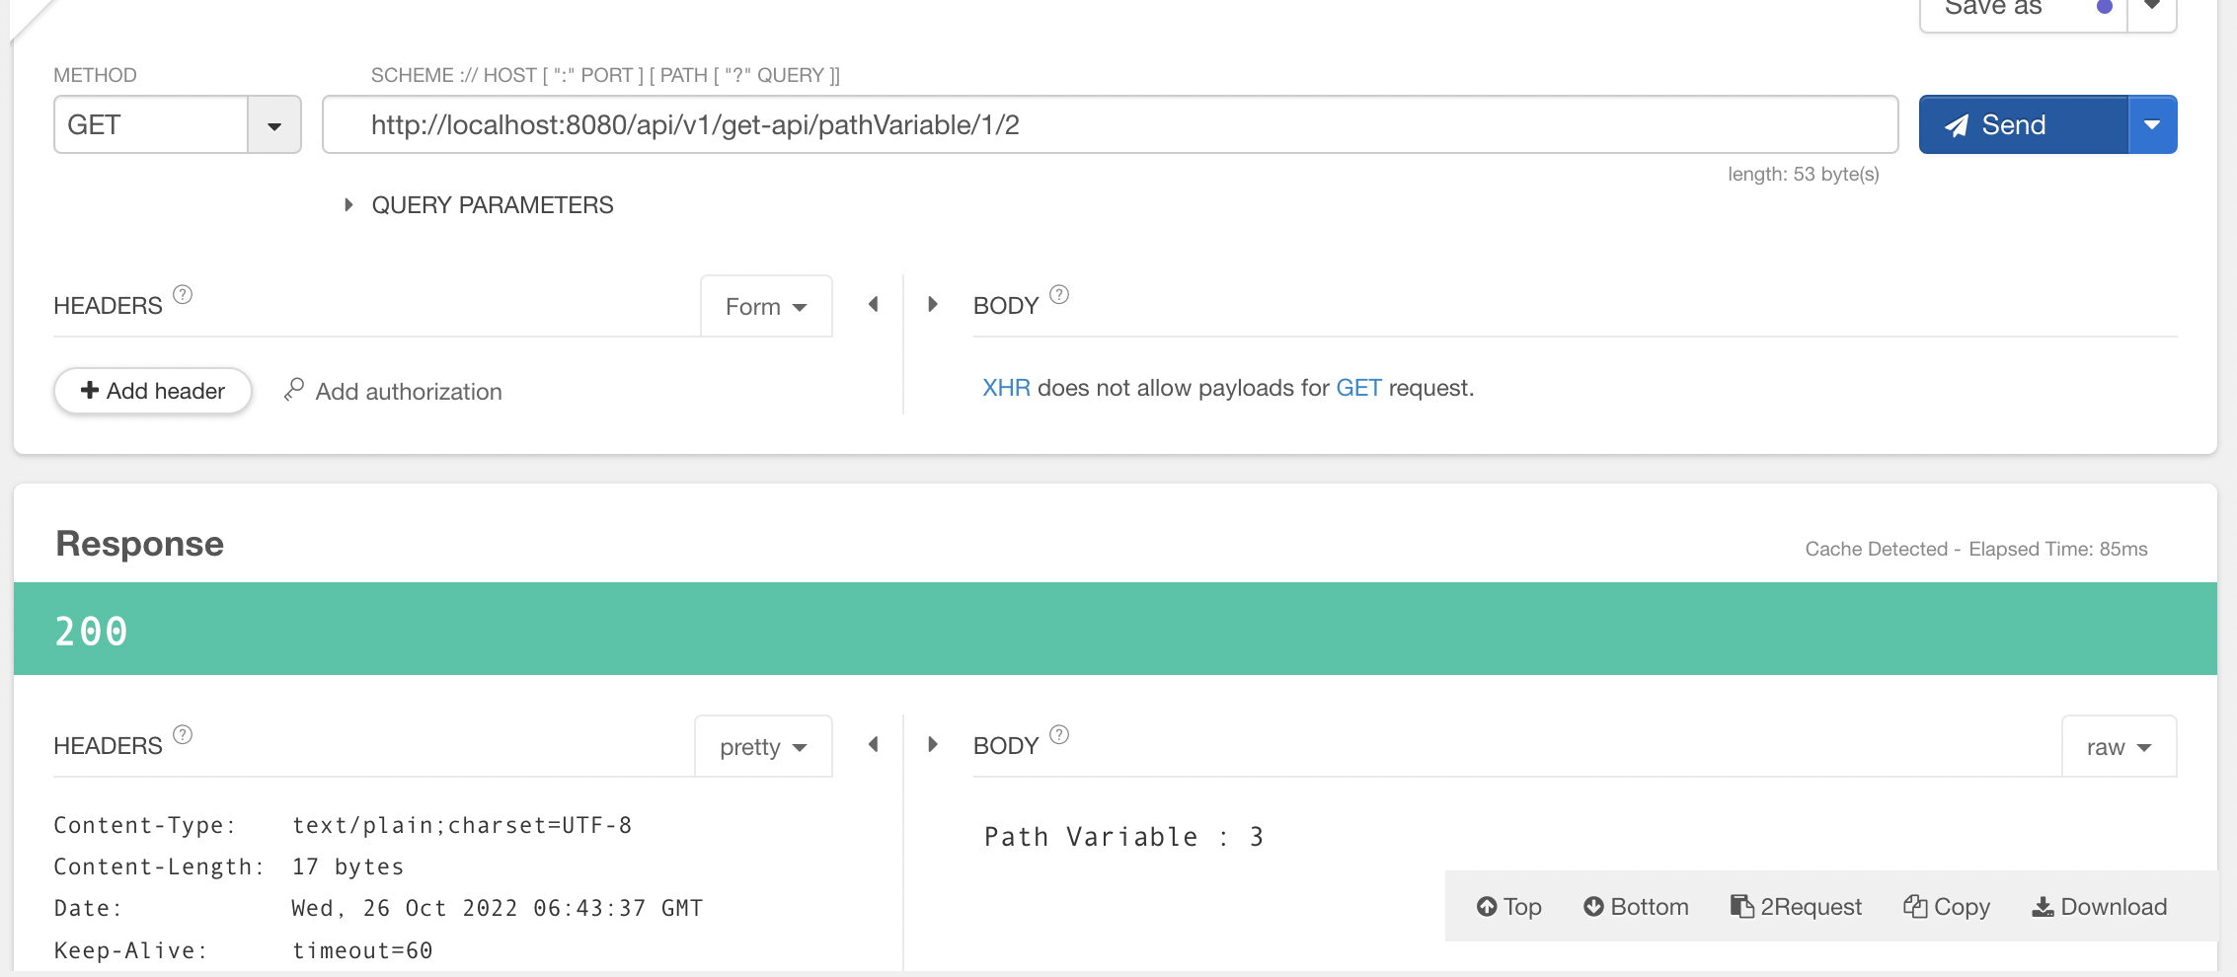Collapse the request body pane with right arrow
2237x977 pixels.
tap(933, 305)
